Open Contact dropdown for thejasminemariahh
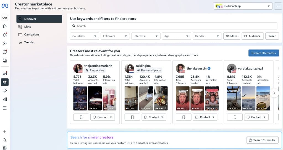Screen dimensions: 283x150 point(103,117)
